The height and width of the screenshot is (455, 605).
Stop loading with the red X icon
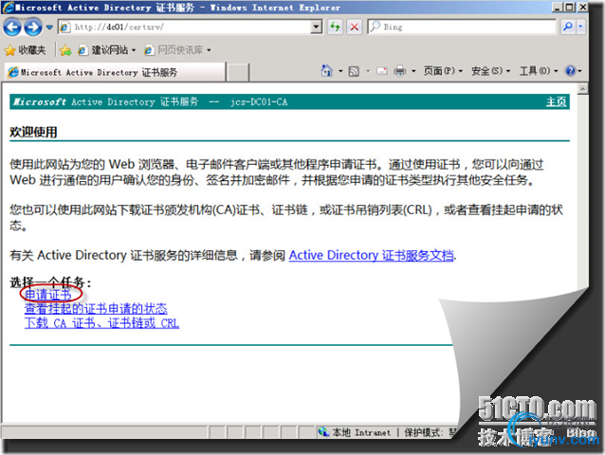(355, 27)
